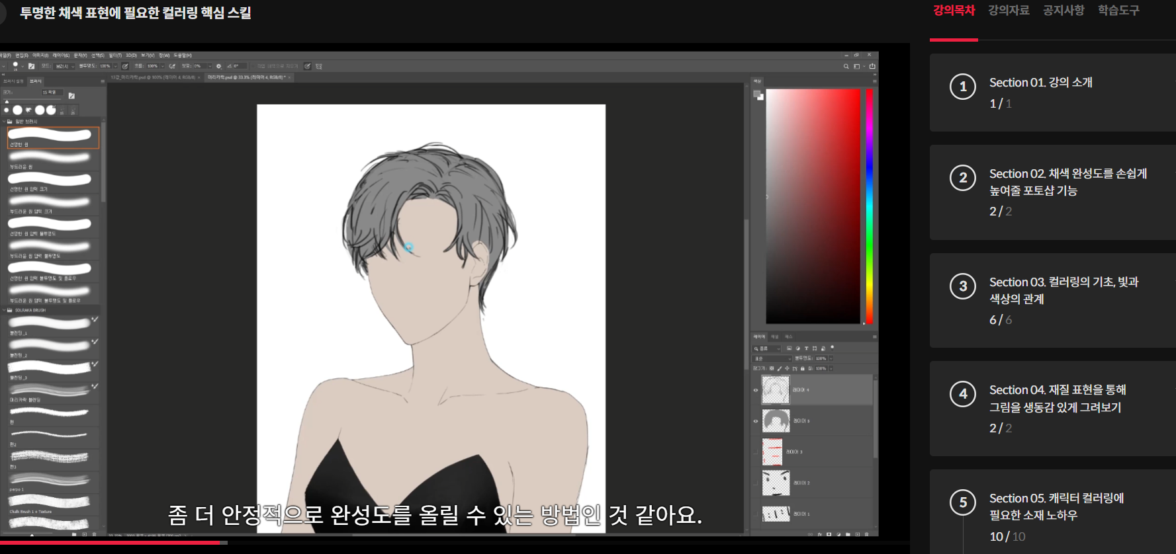Viewport: 1176px width, 554px height.
Task: Select 레이어 5 thumbnail
Action: tap(776, 421)
